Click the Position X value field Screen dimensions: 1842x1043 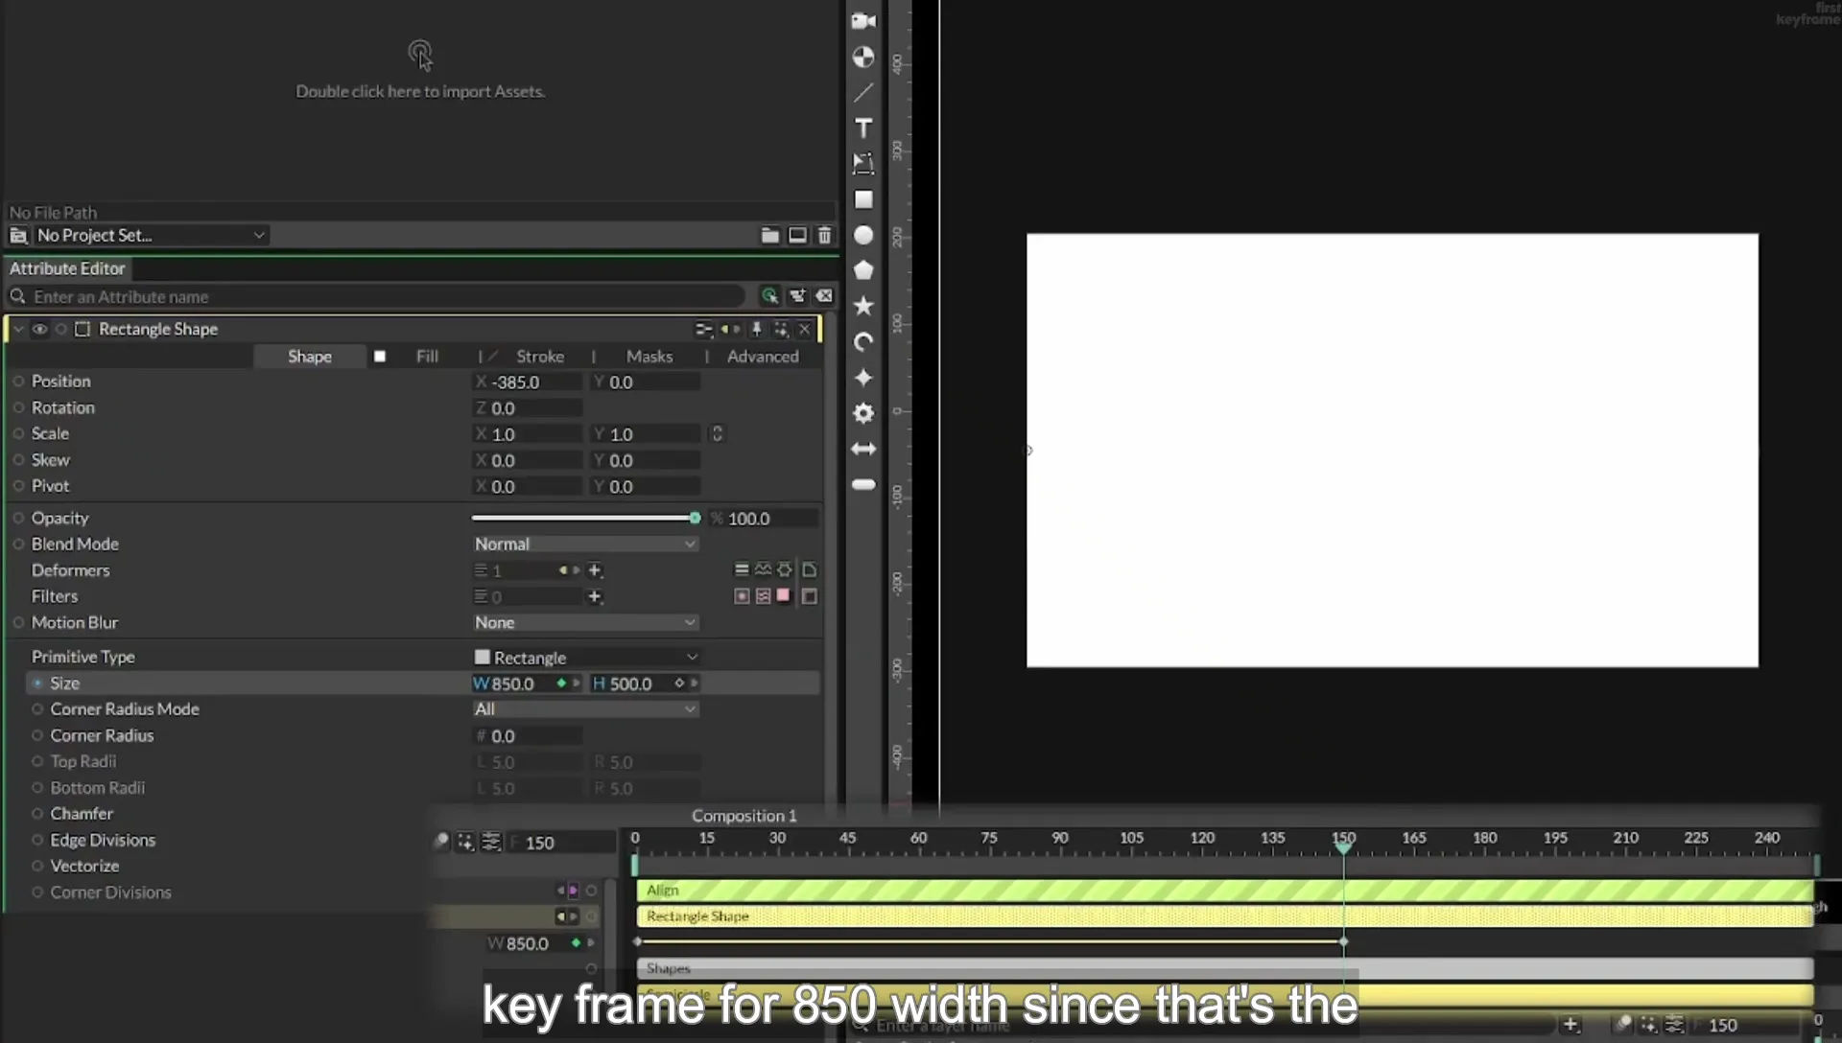pyautogui.click(x=529, y=382)
